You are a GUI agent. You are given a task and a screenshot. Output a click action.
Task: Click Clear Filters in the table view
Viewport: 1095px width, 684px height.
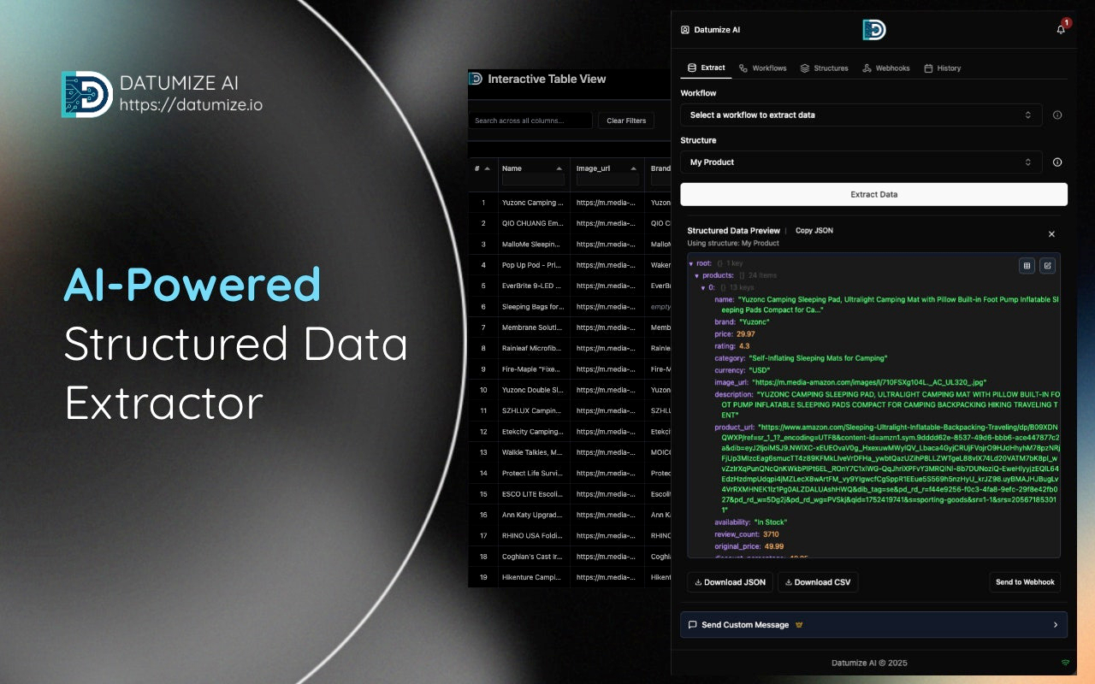click(x=626, y=121)
